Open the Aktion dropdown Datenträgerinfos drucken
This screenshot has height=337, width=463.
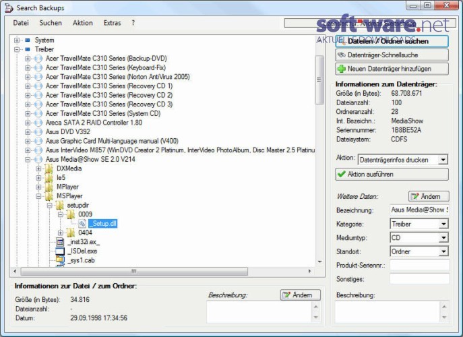tap(403, 160)
